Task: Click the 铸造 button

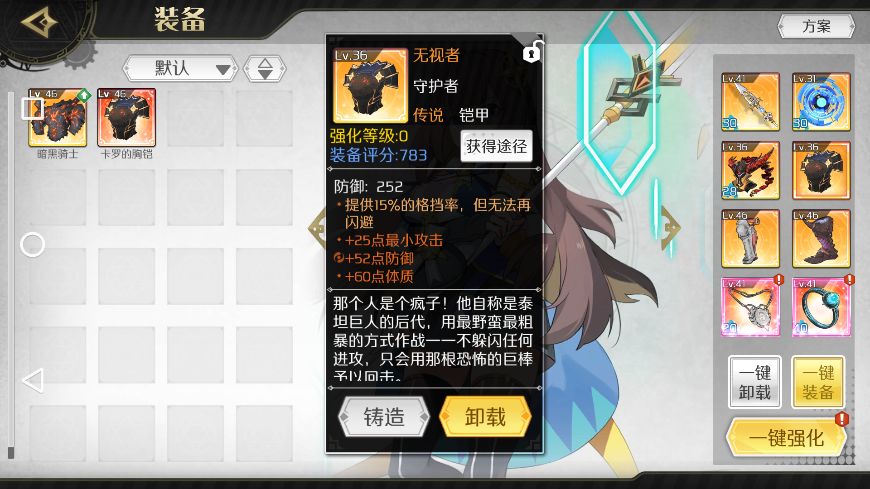Action: point(384,417)
